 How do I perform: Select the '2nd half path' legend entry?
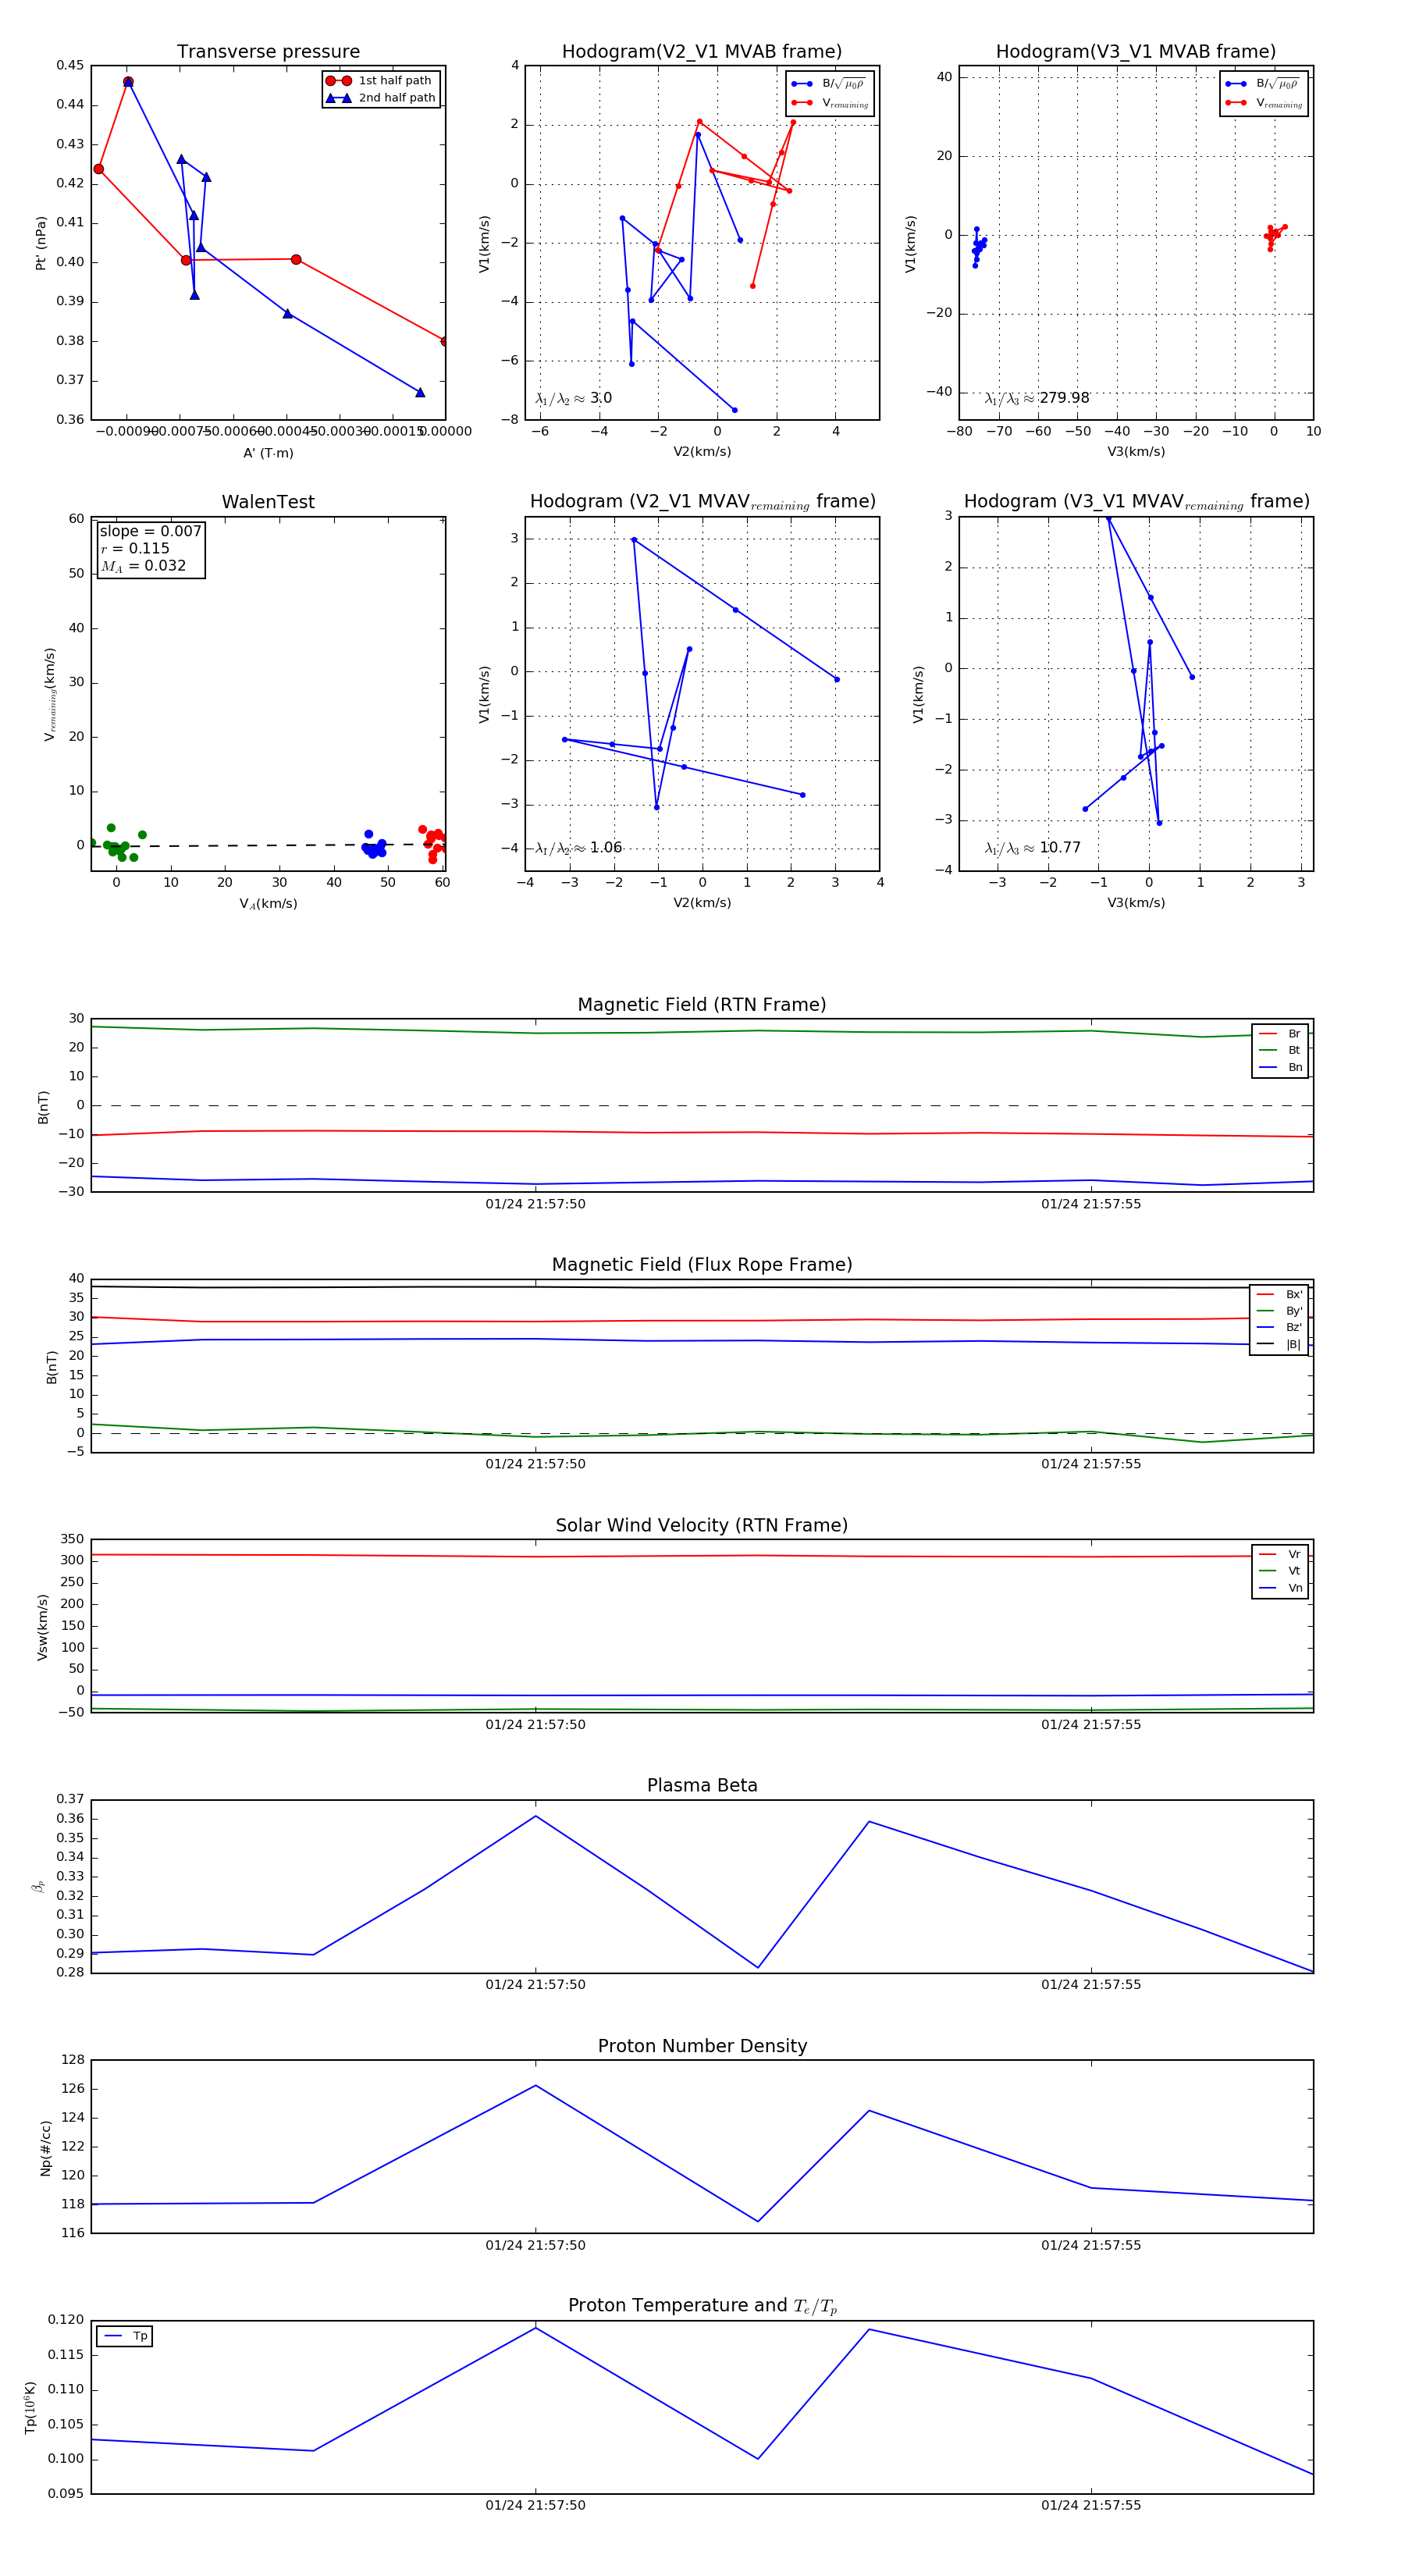click(x=381, y=98)
